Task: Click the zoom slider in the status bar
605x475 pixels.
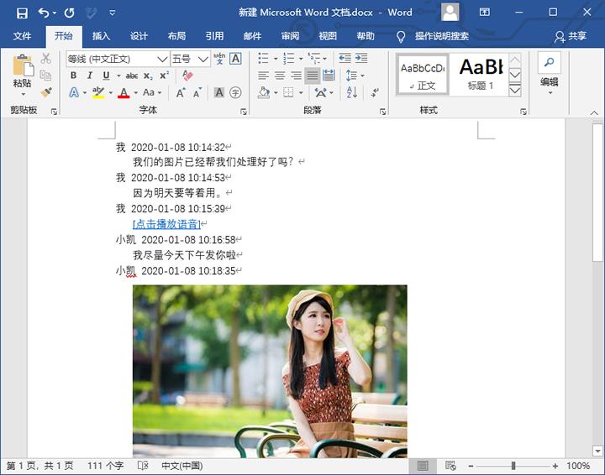Action: [513, 466]
